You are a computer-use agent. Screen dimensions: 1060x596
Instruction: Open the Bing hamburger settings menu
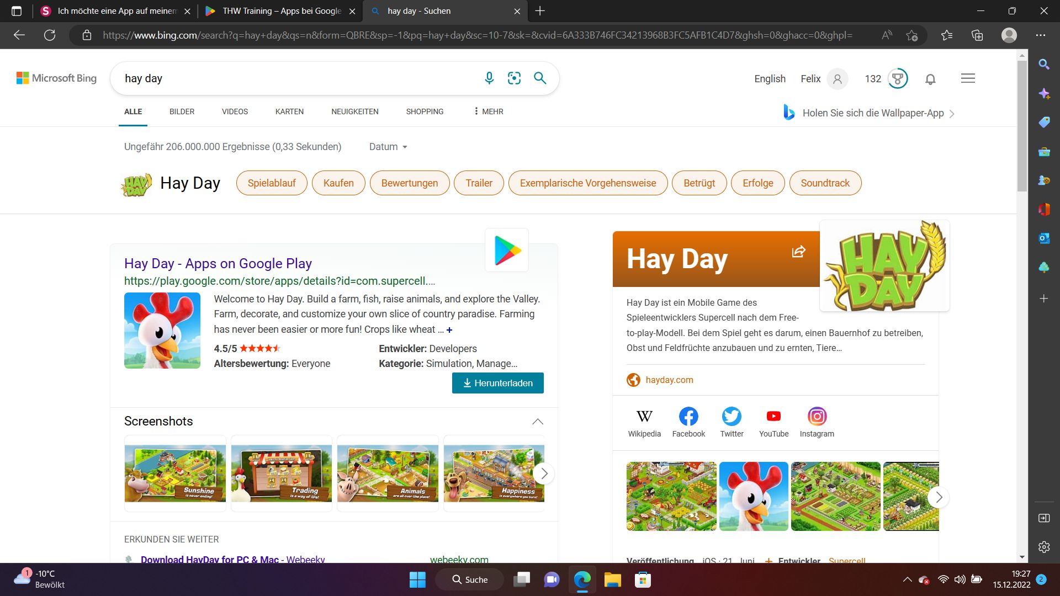[x=968, y=78]
